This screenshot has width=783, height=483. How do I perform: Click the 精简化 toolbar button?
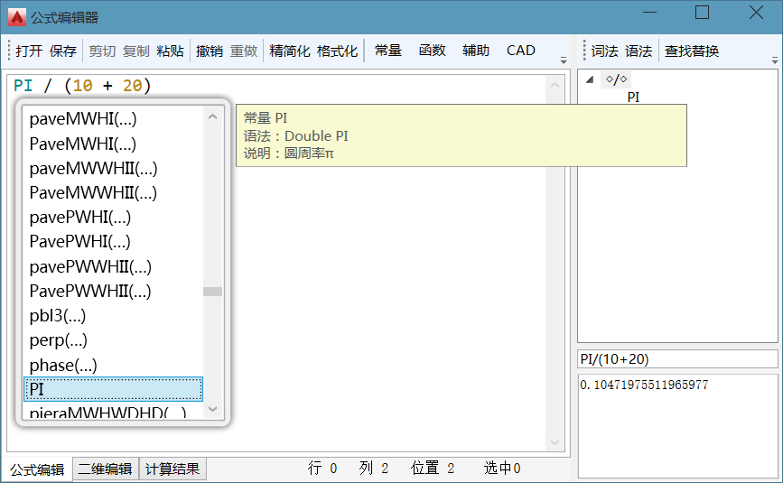pyautogui.click(x=290, y=51)
